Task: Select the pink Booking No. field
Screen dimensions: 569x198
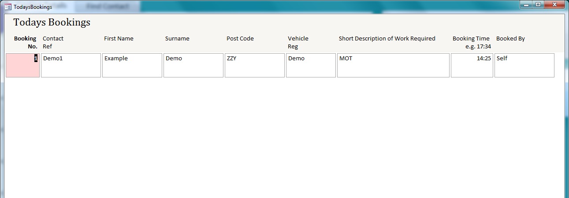Action: (22, 66)
